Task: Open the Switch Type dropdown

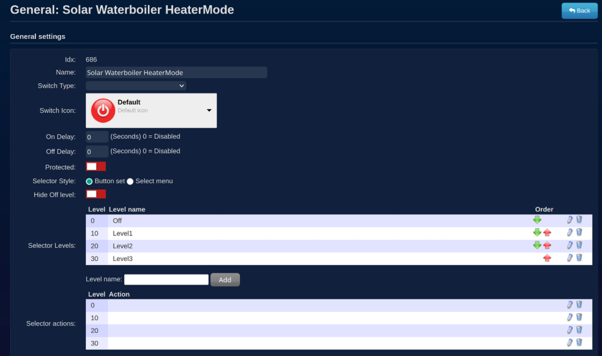Action: click(x=136, y=86)
